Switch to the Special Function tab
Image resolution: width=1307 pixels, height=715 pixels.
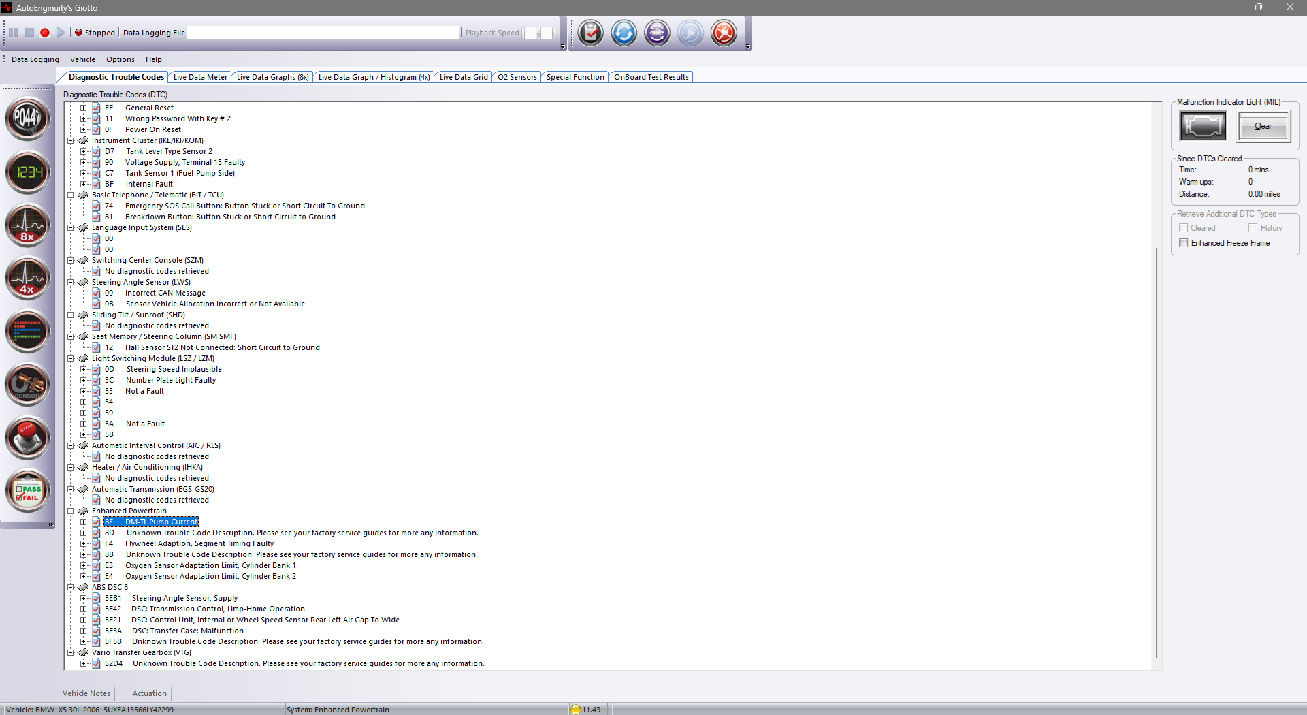575,77
